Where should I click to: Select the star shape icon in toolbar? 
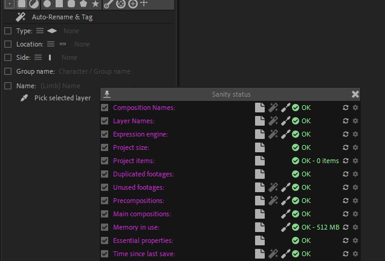[95, 4]
